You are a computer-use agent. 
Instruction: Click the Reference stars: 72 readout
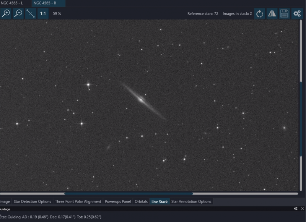[203, 14]
